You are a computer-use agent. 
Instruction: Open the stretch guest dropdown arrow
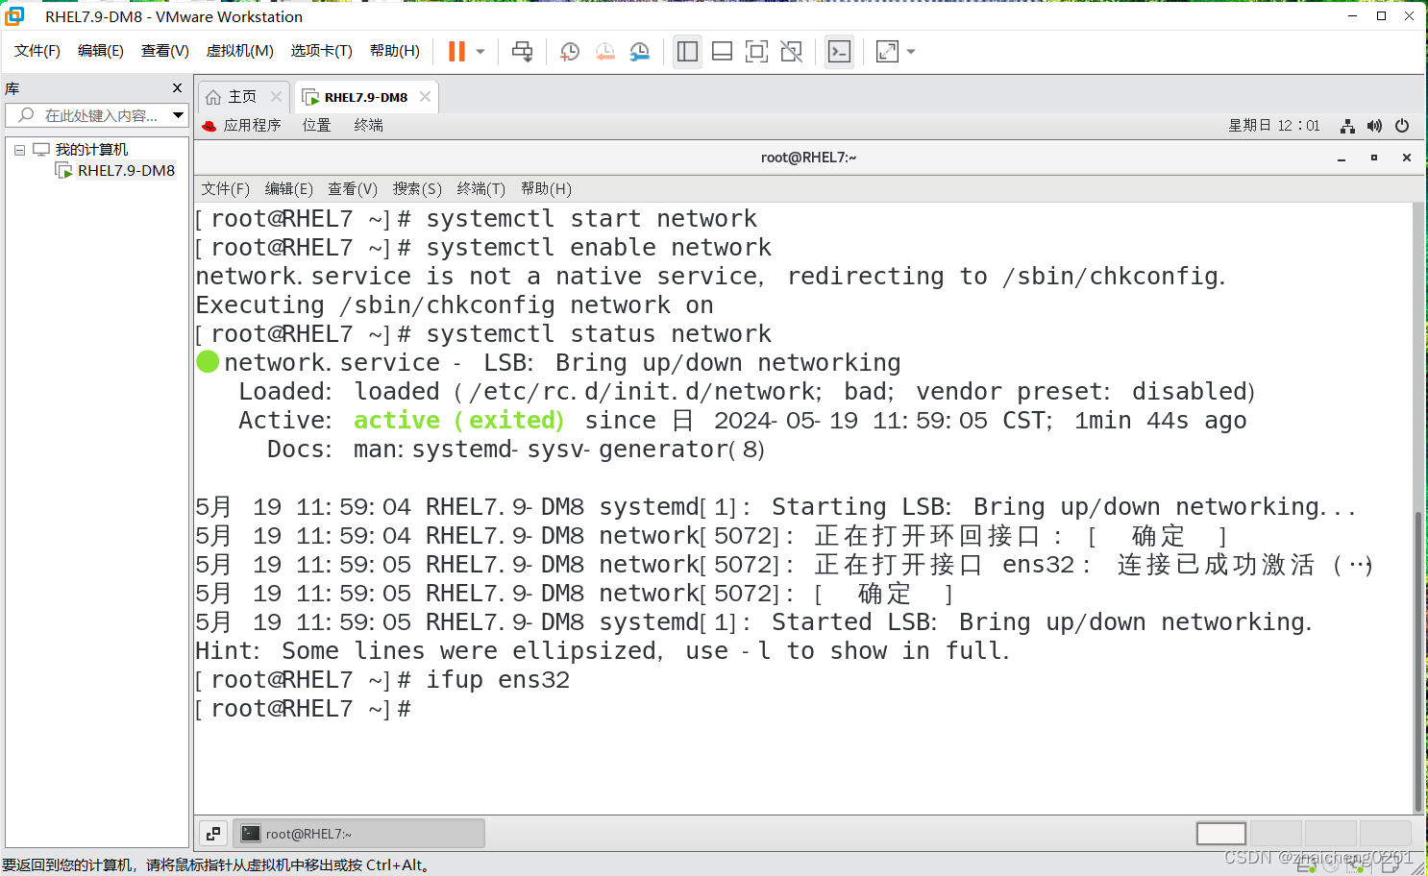pyautogui.click(x=911, y=52)
